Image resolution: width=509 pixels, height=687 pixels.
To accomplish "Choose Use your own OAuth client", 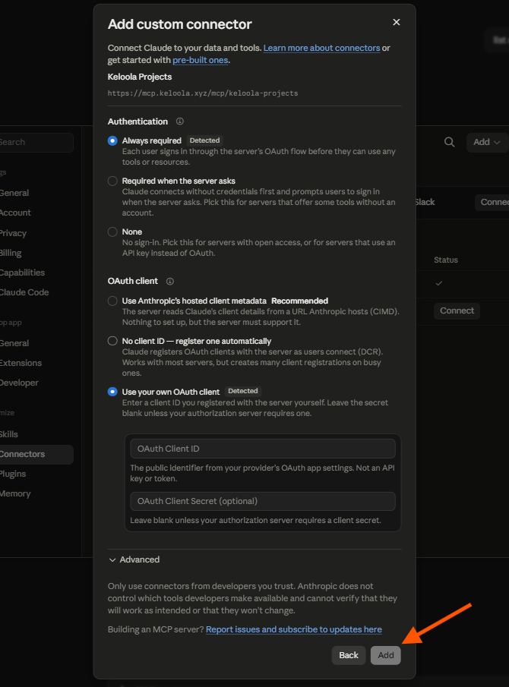I will tap(112, 392).
